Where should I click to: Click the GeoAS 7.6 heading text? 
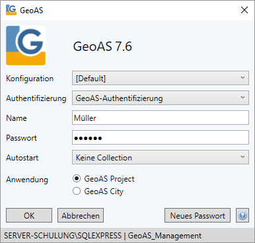point(102,46)
